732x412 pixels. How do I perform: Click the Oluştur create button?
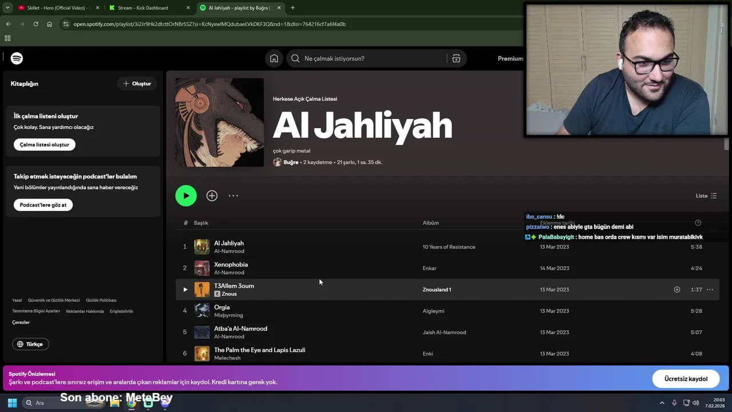(x=137, y=84)
